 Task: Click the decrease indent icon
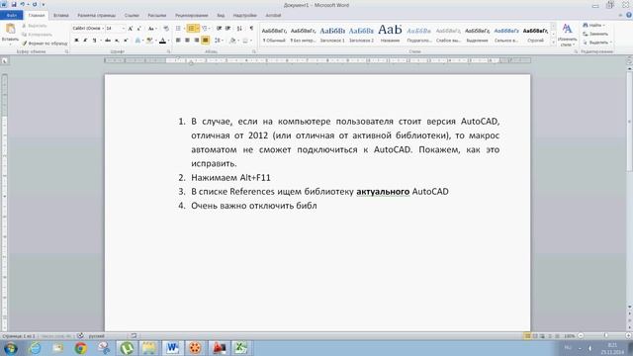(x=219, y=29)
